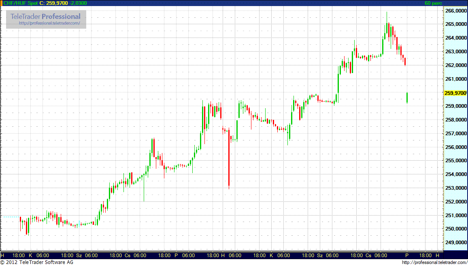468x266 pixels.
Task: Click the 60 perc interval label
Action: click(434, 3)
